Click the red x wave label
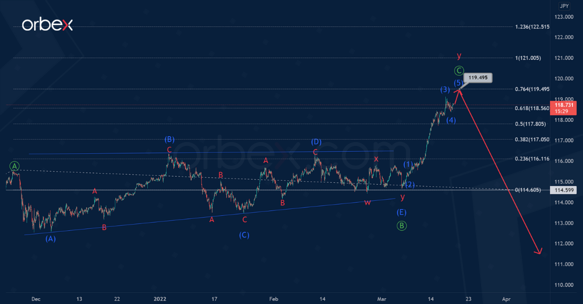This screenshot has height=304, width=583. (376, 159)
